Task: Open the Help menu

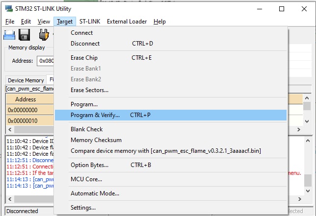Action: click(159, 22)
